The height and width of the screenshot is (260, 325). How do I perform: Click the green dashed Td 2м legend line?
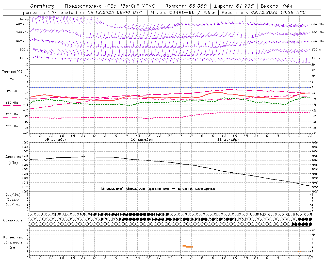coord(11,94)
